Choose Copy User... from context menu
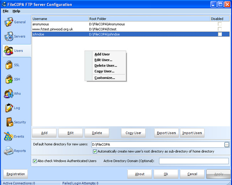Image resolution: width=232 pixels, height=185 pixels. (x=105, y=71)
